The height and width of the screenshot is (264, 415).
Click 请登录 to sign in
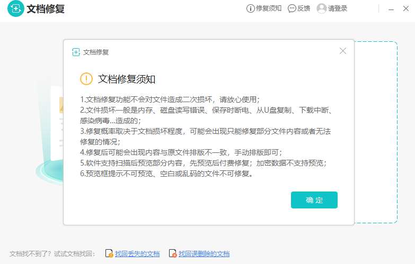tap(338, 8)
